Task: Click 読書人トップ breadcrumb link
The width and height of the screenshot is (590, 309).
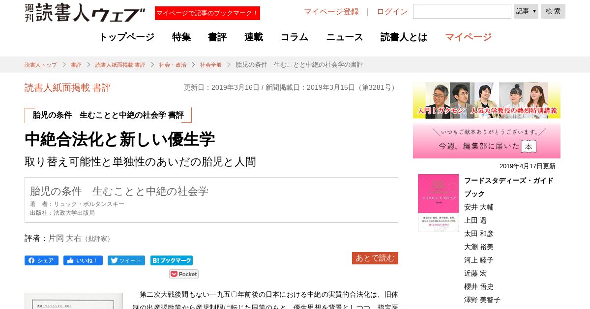Action: click(x=41, y=65)
